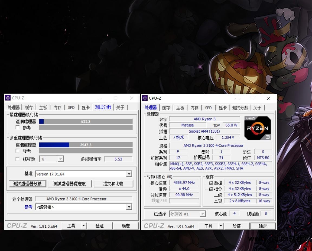Select 显卡 tab in left window

tap(86, 108)
